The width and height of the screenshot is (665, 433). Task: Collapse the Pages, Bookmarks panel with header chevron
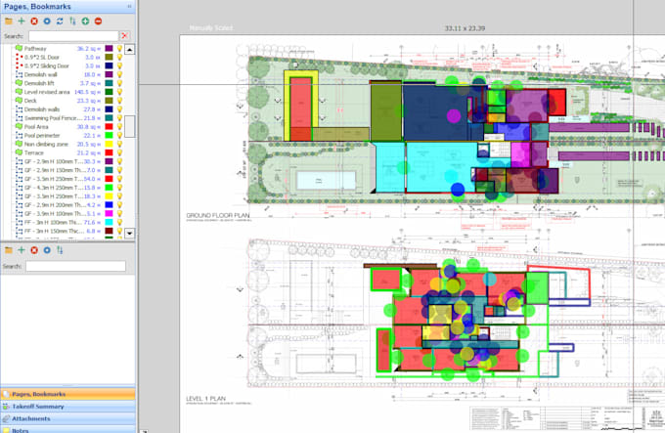129,7
